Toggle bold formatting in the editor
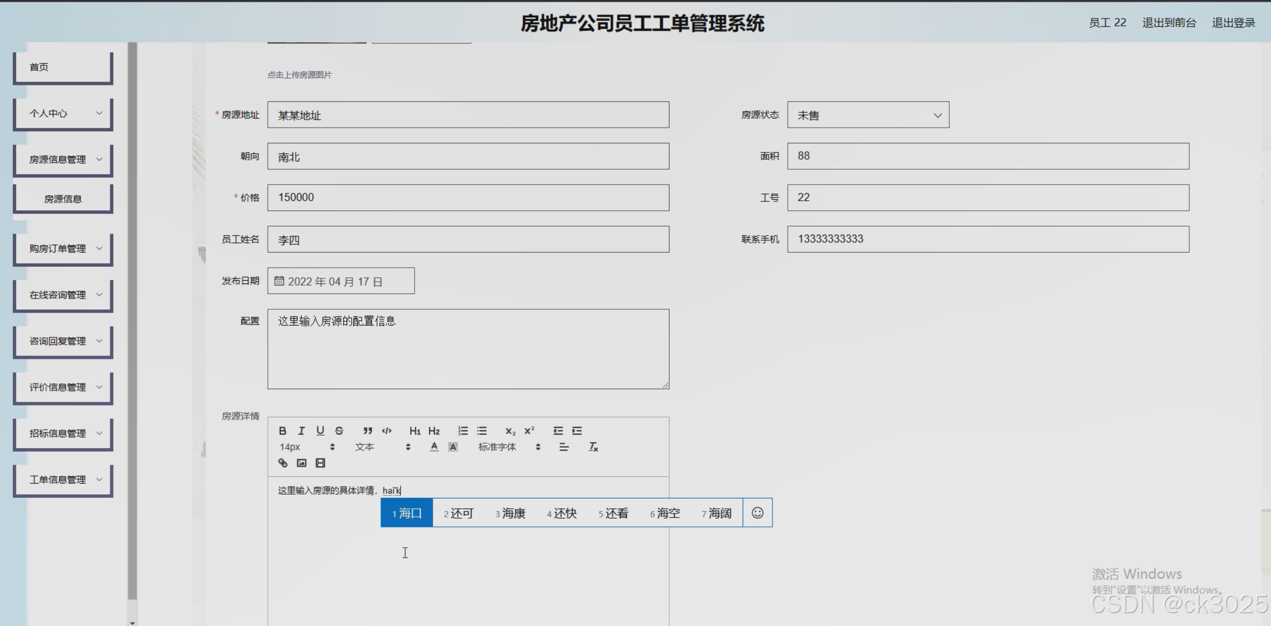 (282, 431)
